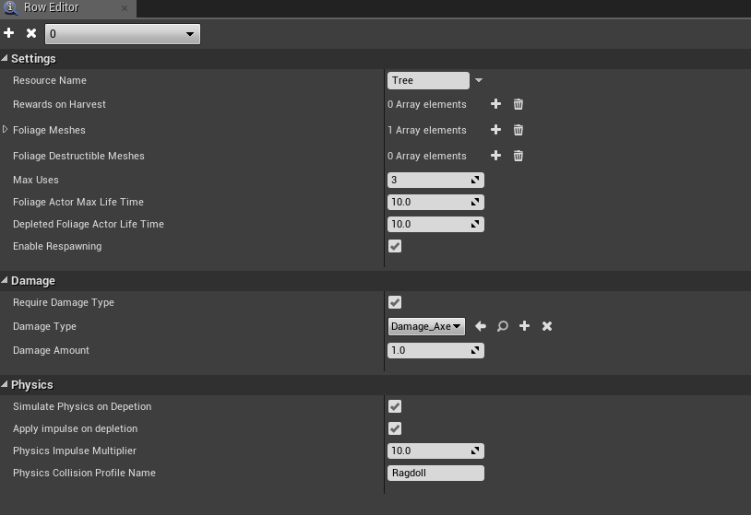This screenshot has width=751, height=515.
Task: Select the Damage Type label
Action: click(44, 327)
